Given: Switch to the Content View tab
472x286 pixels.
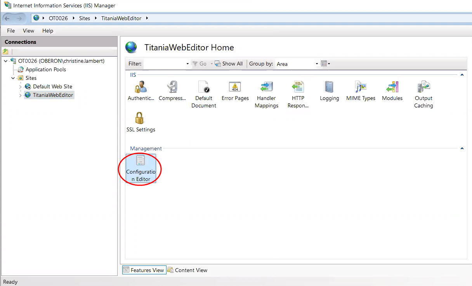Looking at the screenshot, I should [x=187, y=270].
